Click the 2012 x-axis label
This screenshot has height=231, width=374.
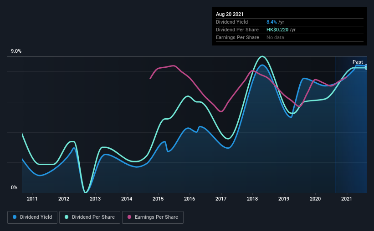[64, 199]
